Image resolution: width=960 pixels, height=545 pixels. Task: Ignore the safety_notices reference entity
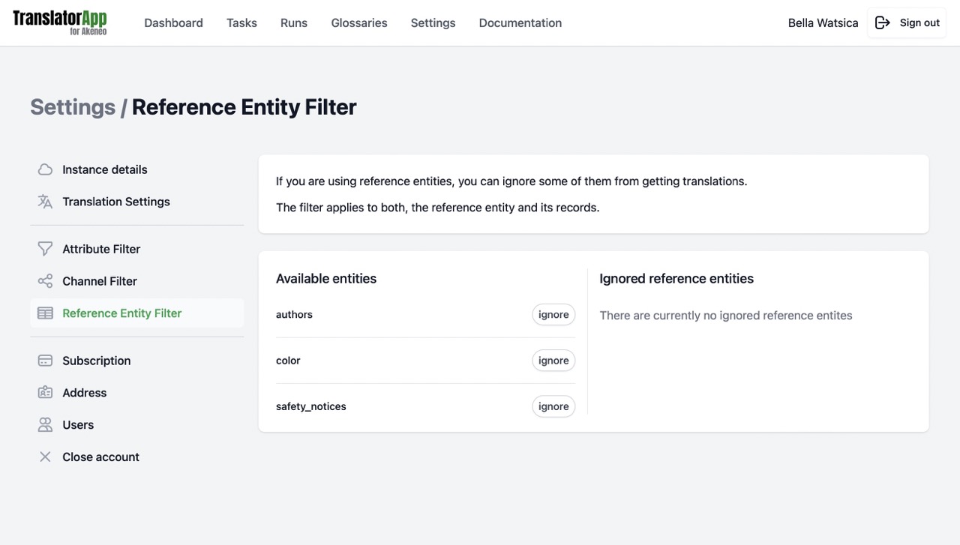[553, 406]
